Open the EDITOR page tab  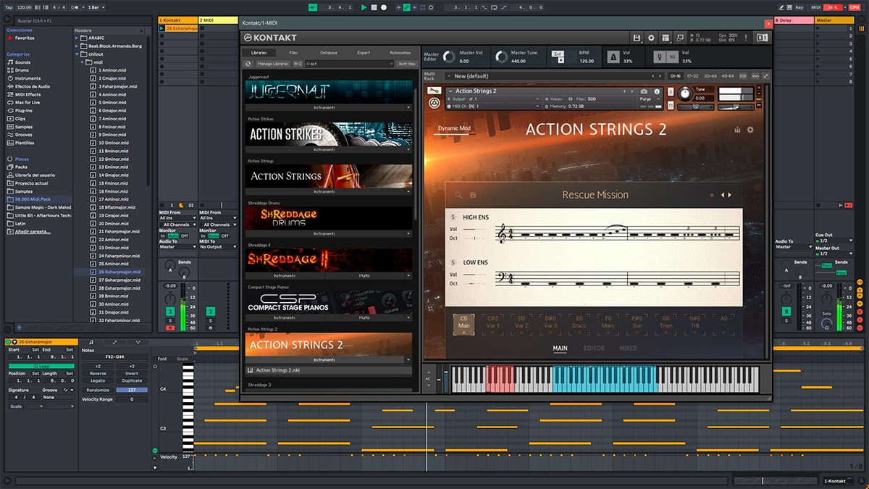pos(594,348)
